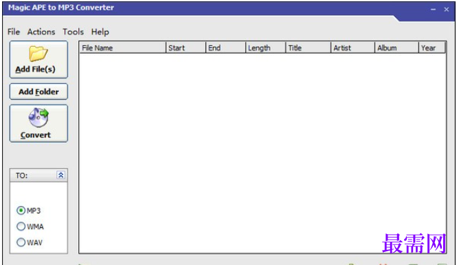Click the Title column header
Image resolution: width=459 pixels, height=265 pixels.
tap(309, 47)
